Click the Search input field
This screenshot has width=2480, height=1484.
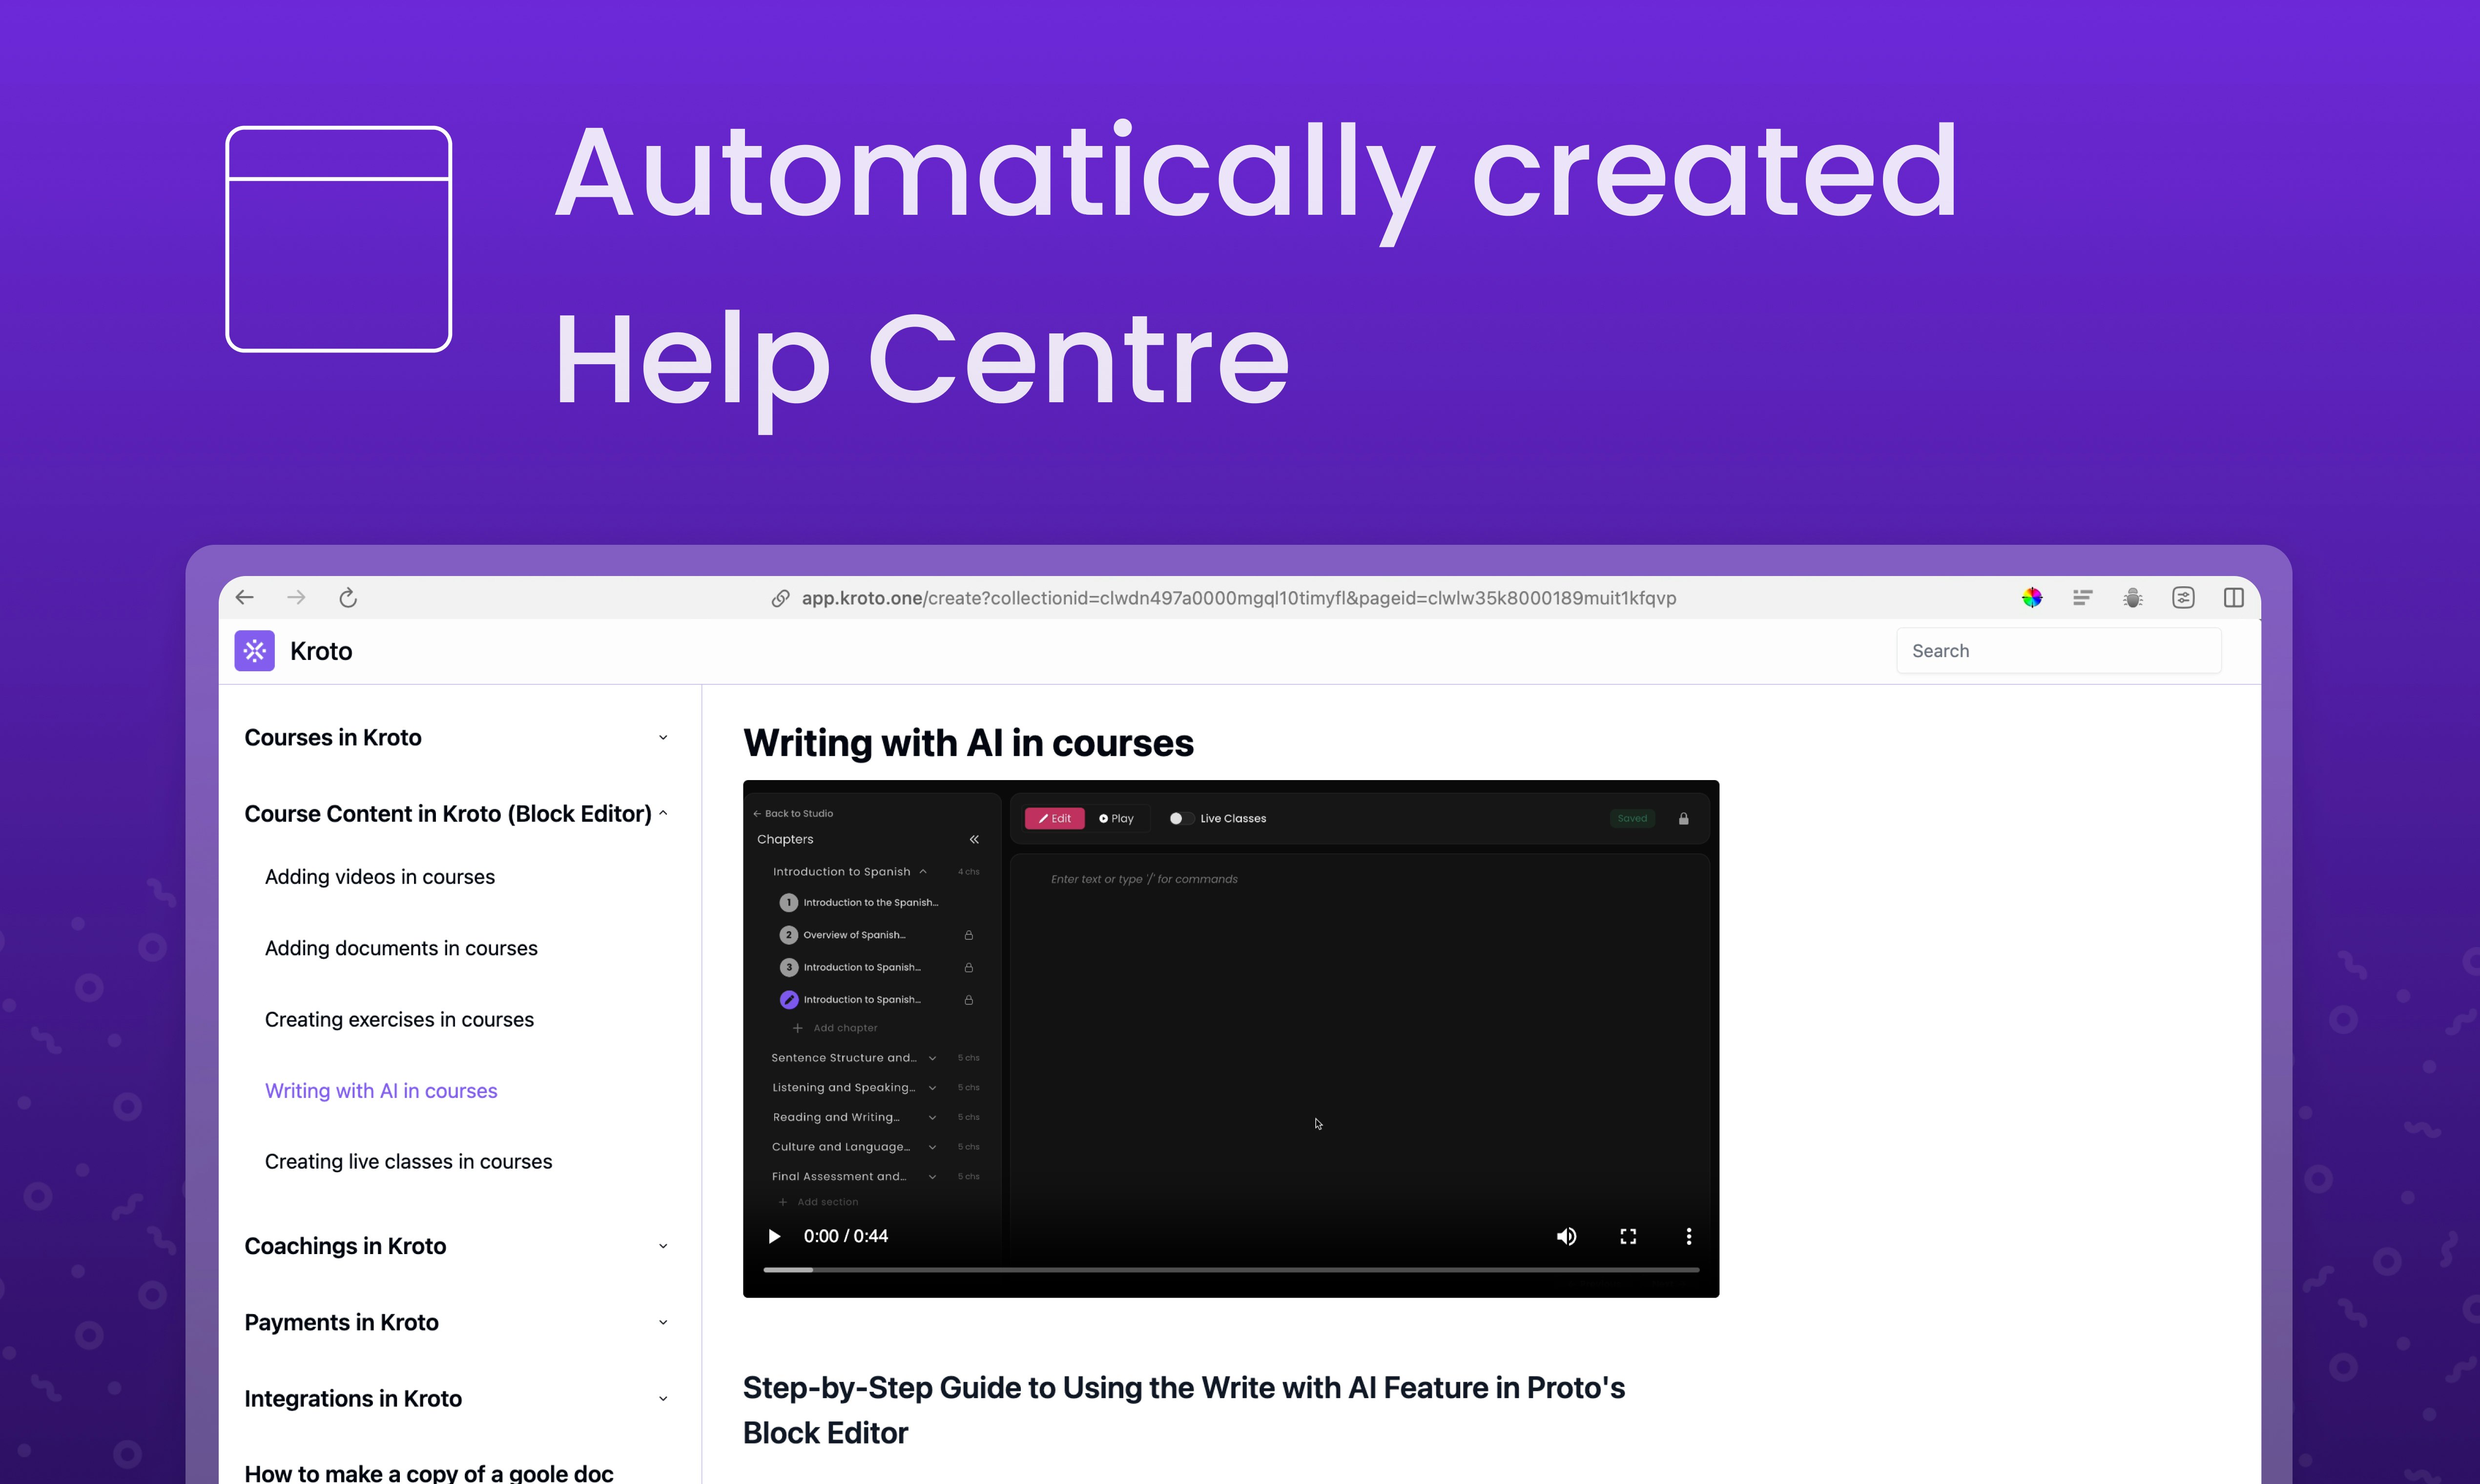tap(2058, 651)
